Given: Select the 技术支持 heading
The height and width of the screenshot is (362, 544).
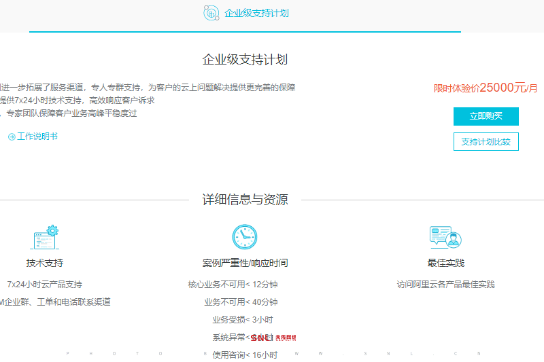Looking at the screenshot, I should [45, 263].
